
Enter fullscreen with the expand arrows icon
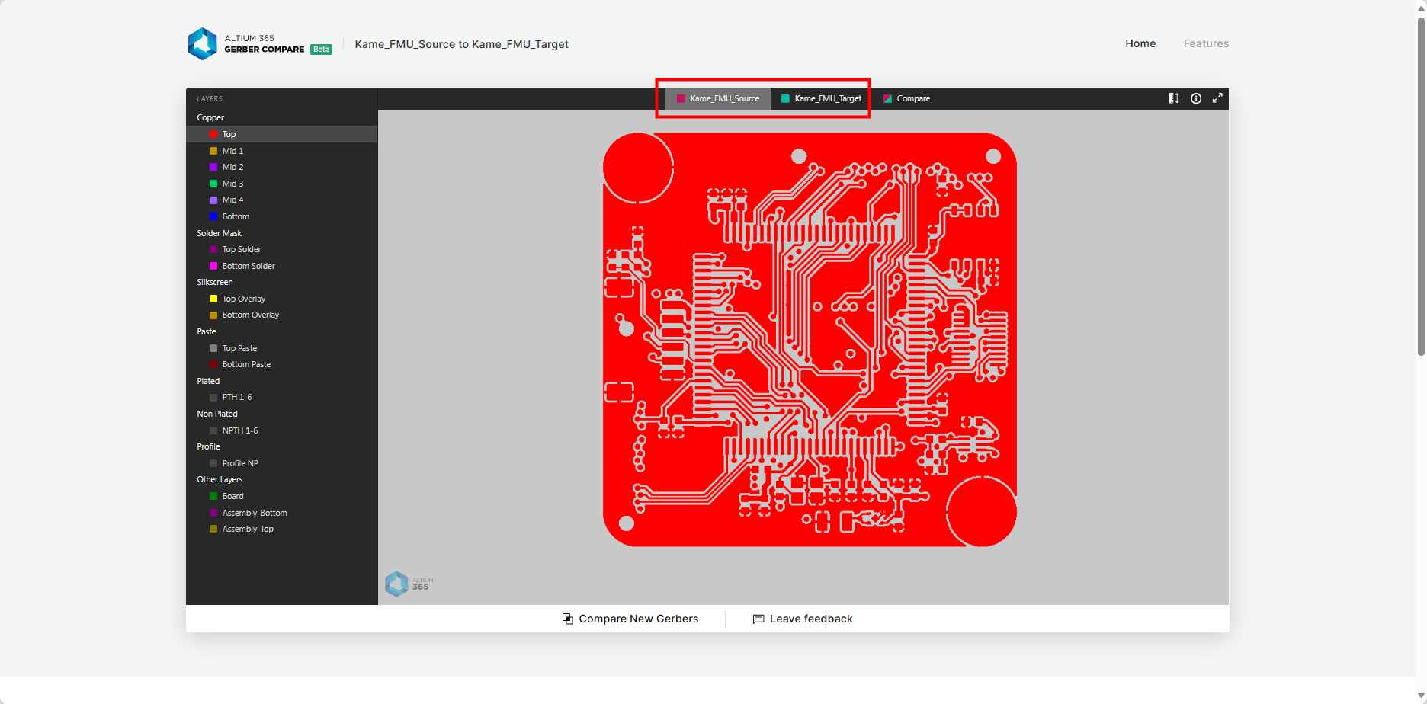click(1217, 98)
